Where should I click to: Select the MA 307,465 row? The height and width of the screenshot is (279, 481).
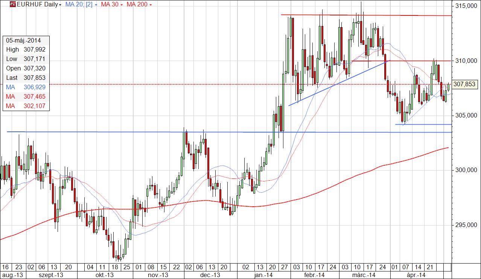(26, 96)
